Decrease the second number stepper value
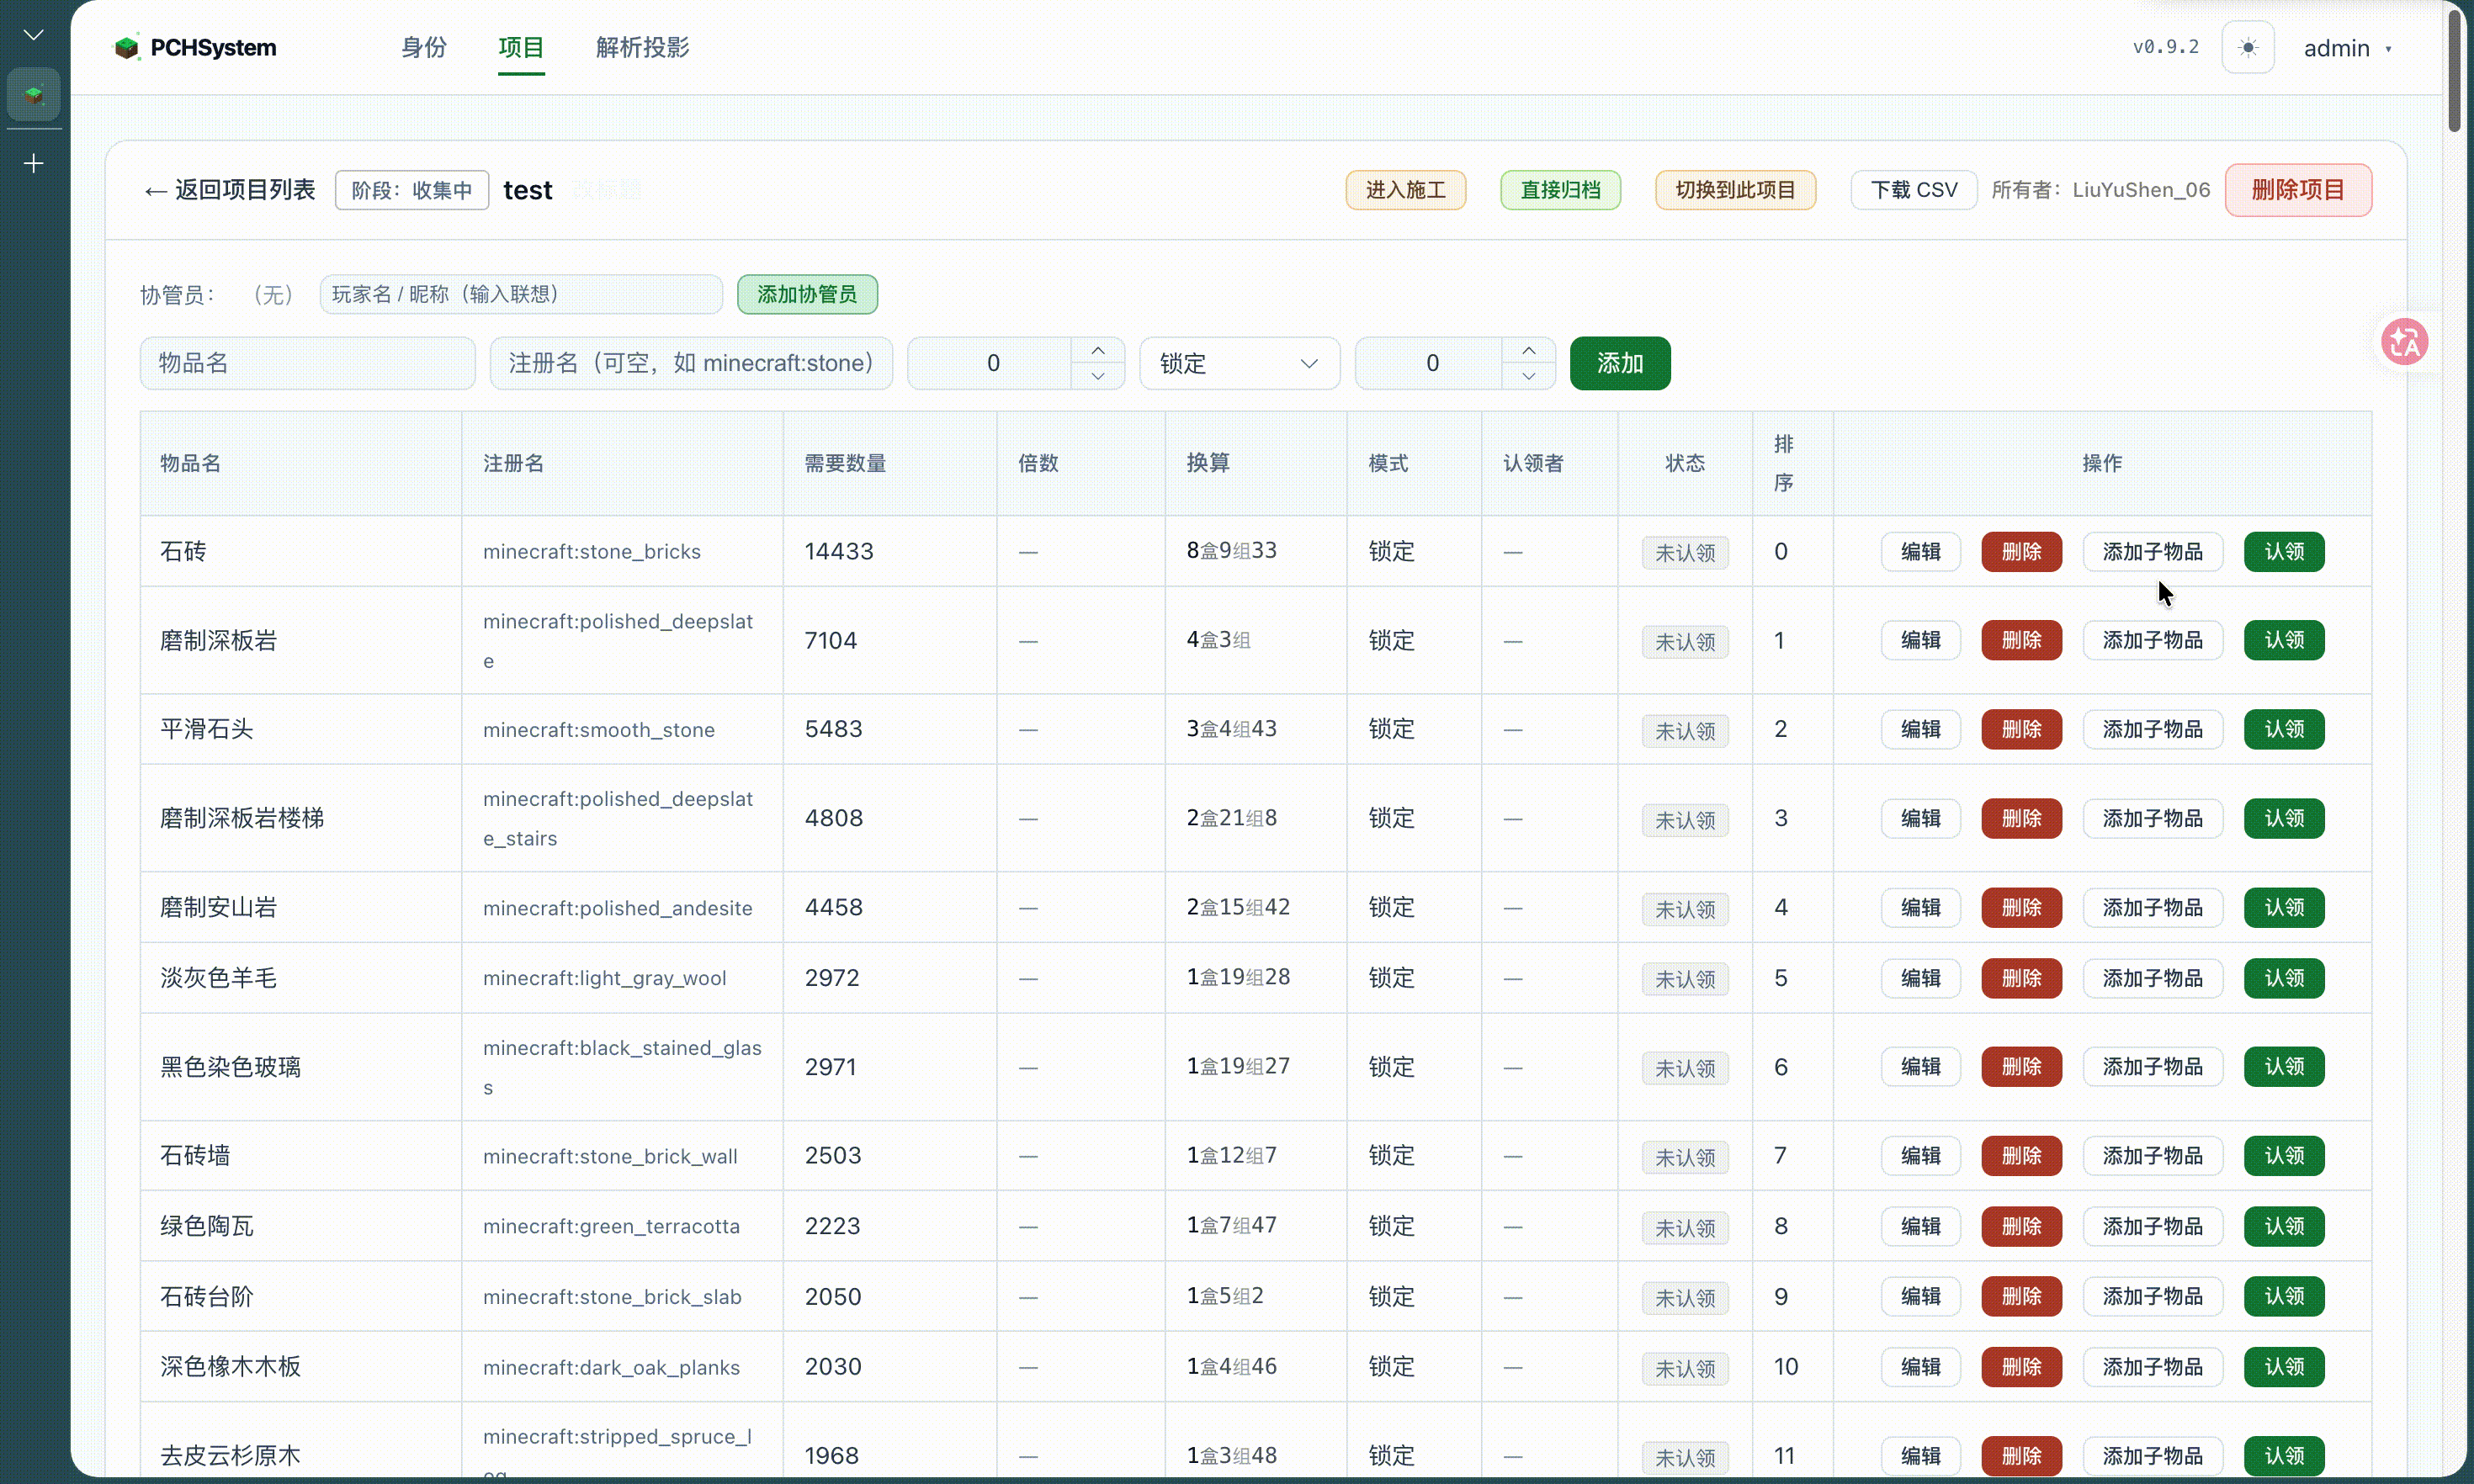 pyautogui.click(x=1529, y=376)
